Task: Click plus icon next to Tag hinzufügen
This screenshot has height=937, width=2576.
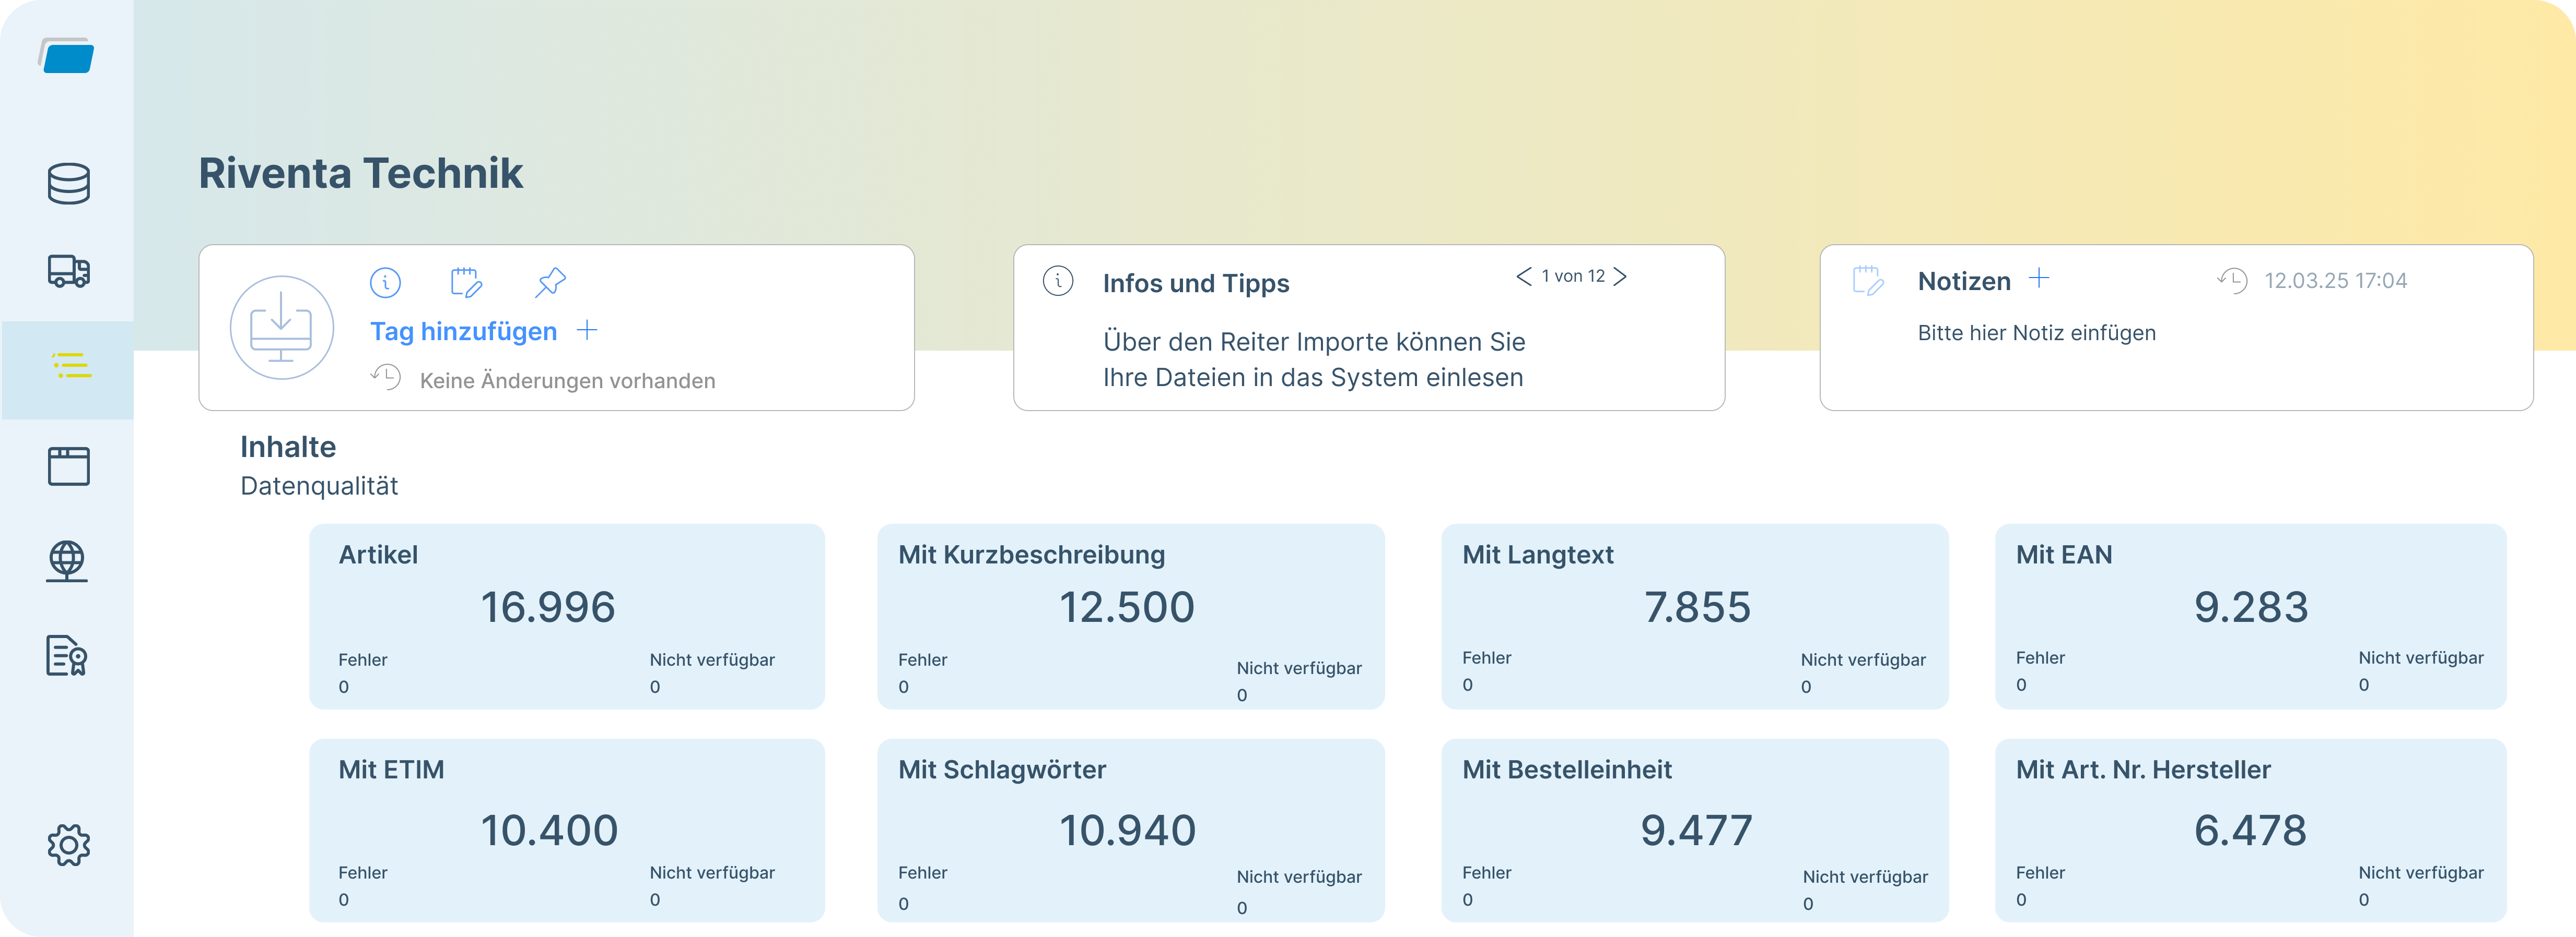Action: [587, 331]
